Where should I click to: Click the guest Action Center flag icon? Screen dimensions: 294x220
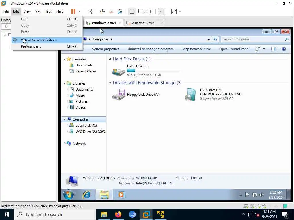[x=247, y=195]
